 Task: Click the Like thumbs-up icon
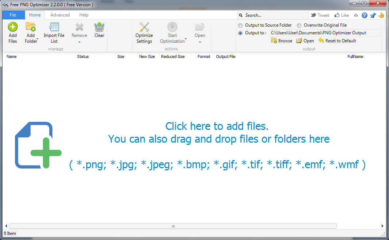click(337, 15)
